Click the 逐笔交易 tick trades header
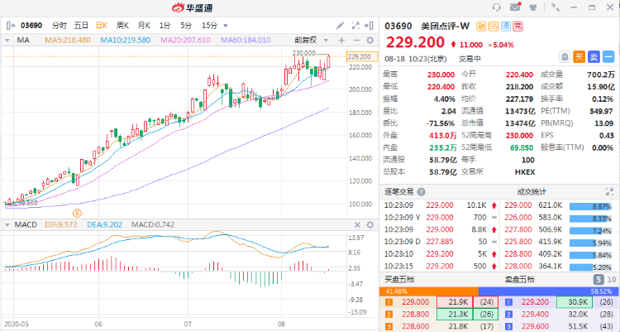 (399, 192)
